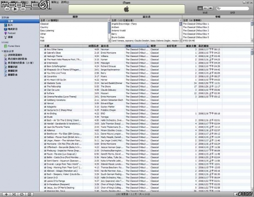Click the genre list scroll-down arrow
Screen dimensions: 254x197
[x=109, y=41]
